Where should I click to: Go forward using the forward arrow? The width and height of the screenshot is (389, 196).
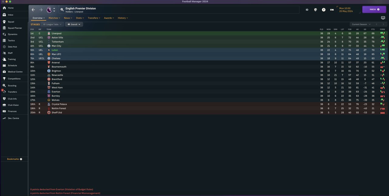click(41, 10)
